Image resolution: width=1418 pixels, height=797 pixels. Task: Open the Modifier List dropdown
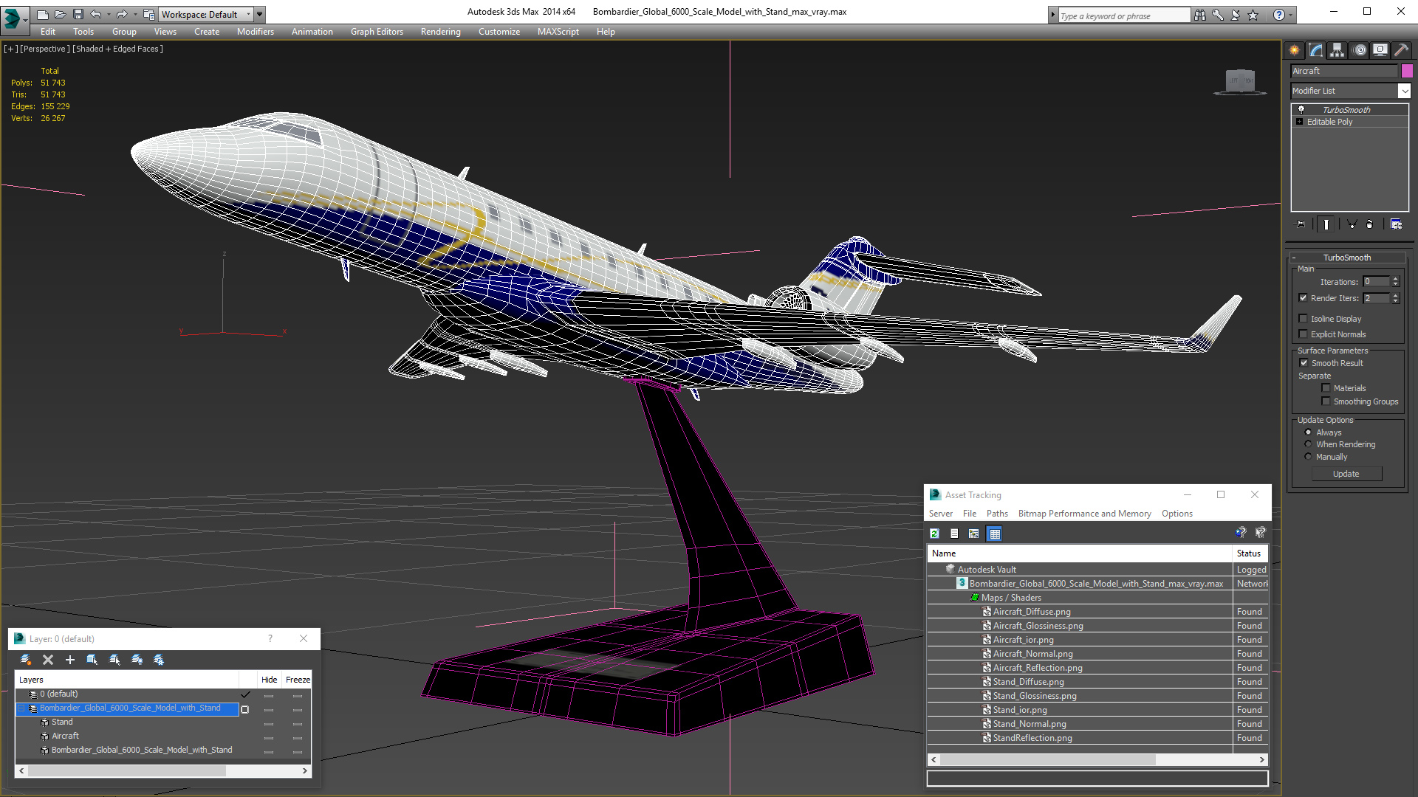click(1404, 91)
